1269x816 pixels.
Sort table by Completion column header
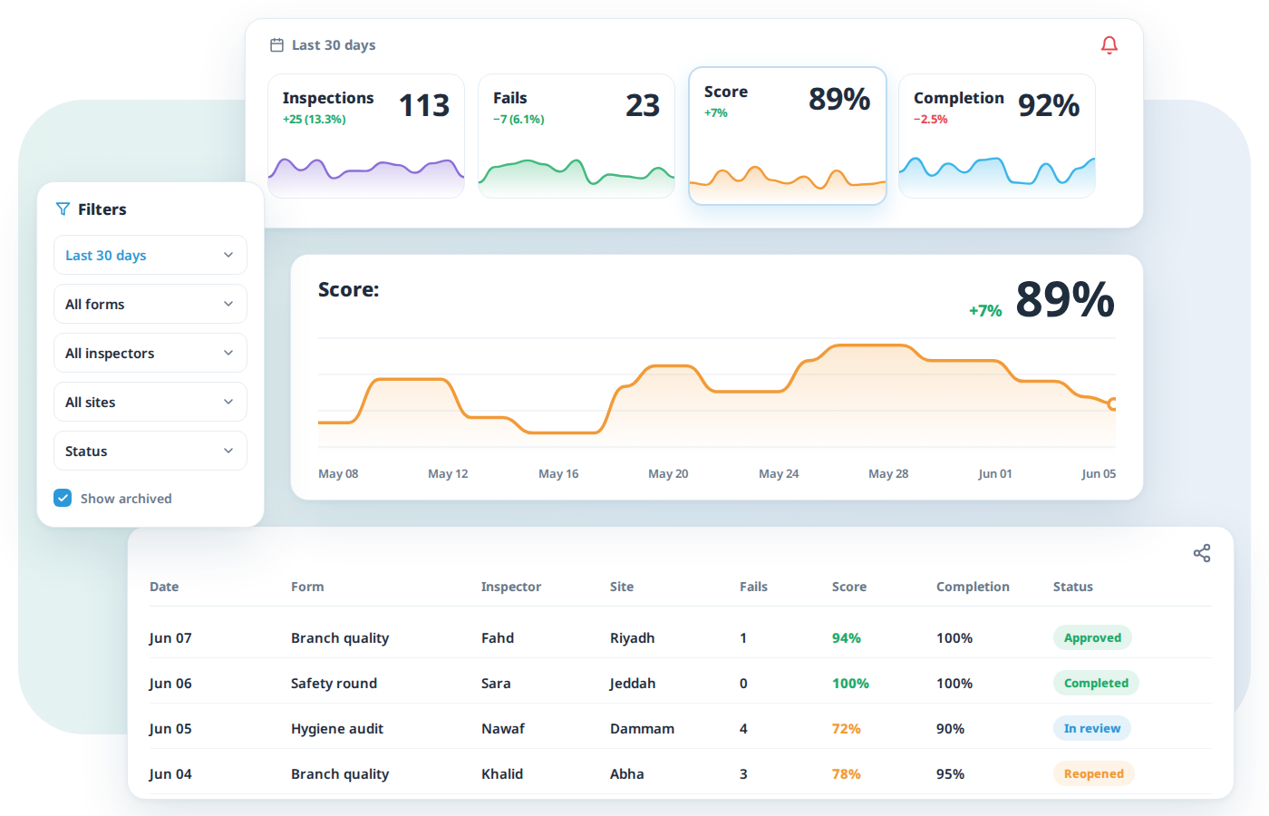pos(973,587)
